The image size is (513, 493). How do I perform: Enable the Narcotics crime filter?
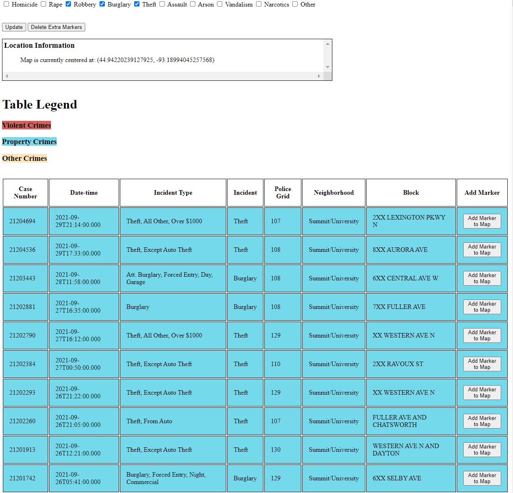click(x=259, y=4)
